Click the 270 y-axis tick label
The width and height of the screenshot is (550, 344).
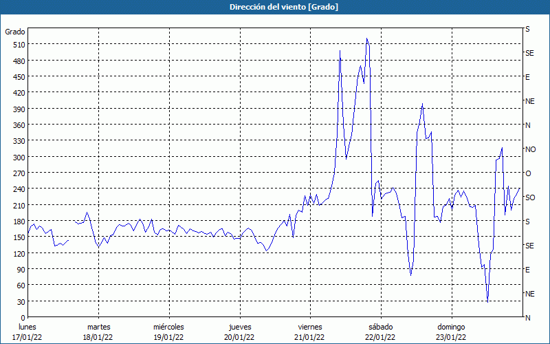pyautogui.click(x=19, y=173)
